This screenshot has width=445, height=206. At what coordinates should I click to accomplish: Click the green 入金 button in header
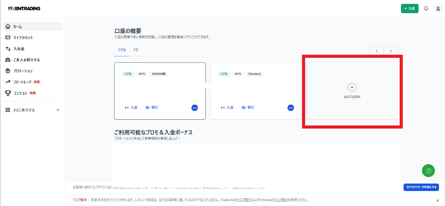pos(410,9)
